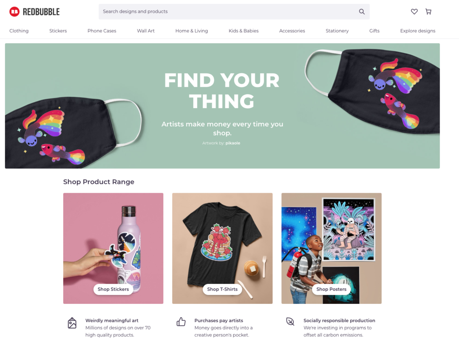The width and height of the screenshot is (459, 346).
Task: Open the Wall Art category
Action: tap(146, 31)
